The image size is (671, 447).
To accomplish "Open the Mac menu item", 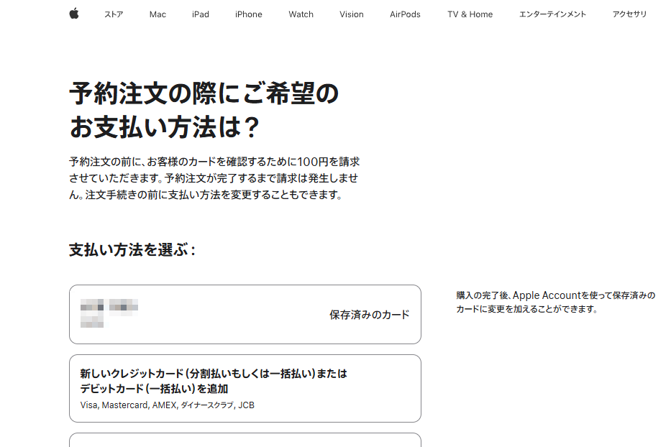I will coord(158,14).
